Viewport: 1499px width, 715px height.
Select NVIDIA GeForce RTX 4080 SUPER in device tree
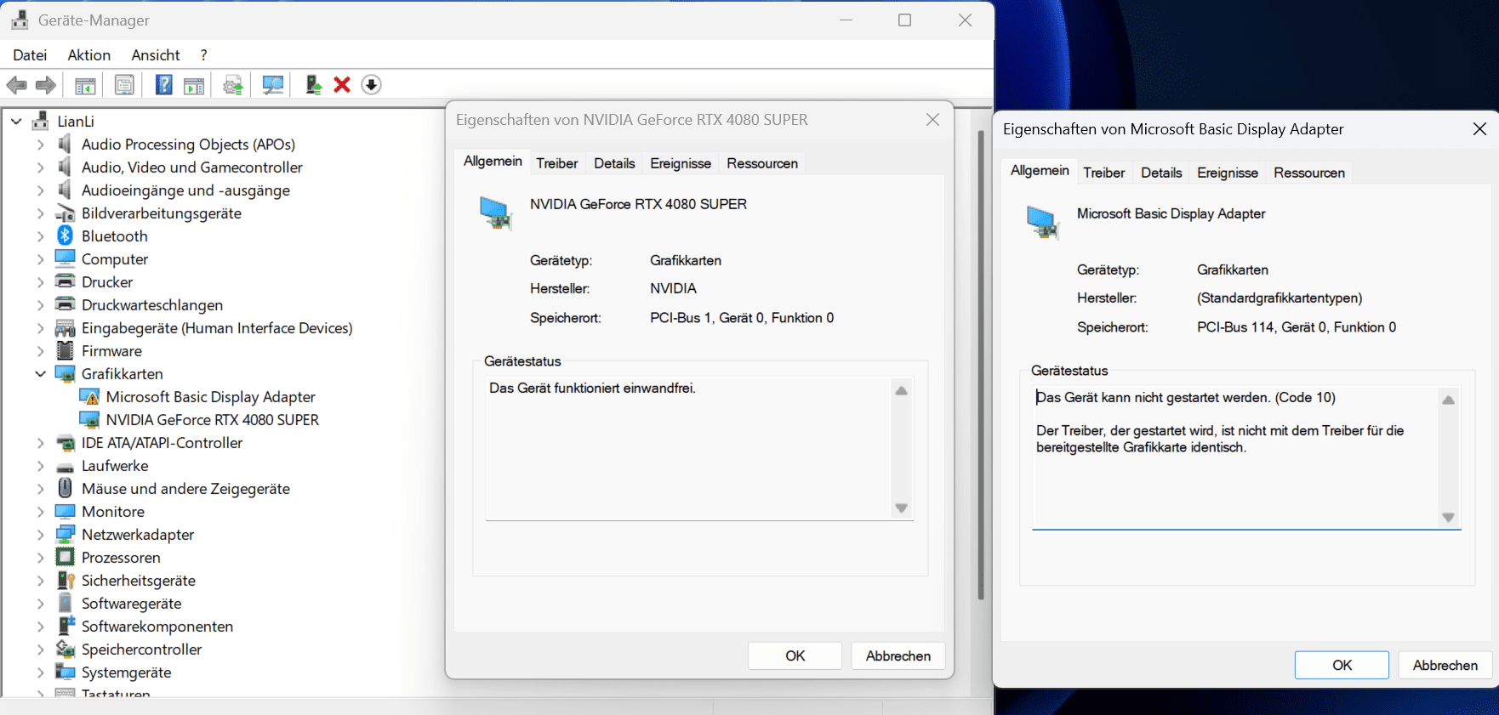point(212,420)
